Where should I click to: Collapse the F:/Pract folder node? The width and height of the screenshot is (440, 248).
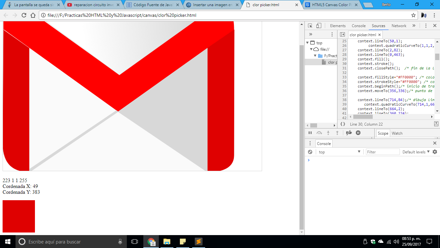point(315,56)
